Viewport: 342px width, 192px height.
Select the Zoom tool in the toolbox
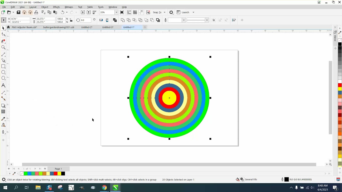click(x=3, y=47)
